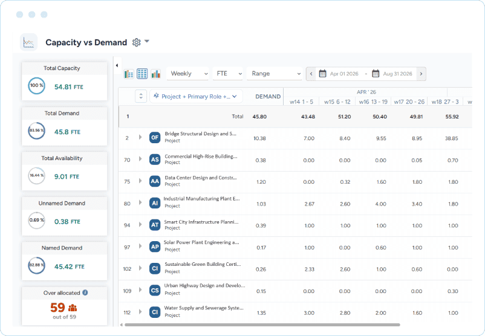This screenshot has width=485, height=336.
Task: Click the 0.69 % Unnamed Demand progress ring
Action: (x=36, y=221)
